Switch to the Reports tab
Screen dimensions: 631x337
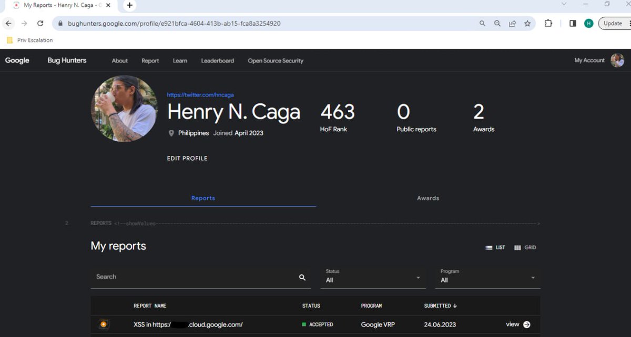203,198
